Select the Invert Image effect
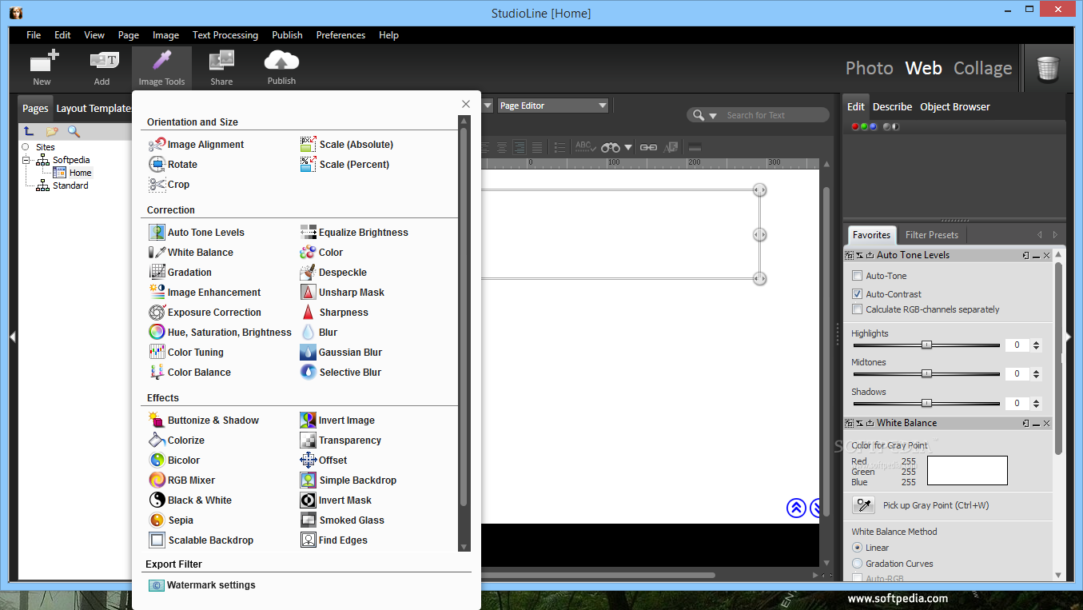Image resolution: width=1083 pixels, height=610 pixels. (x=337, y=421)
